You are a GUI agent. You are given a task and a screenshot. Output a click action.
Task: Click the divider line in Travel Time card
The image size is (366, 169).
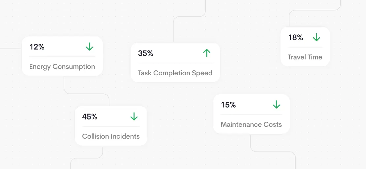pos(305,47)
